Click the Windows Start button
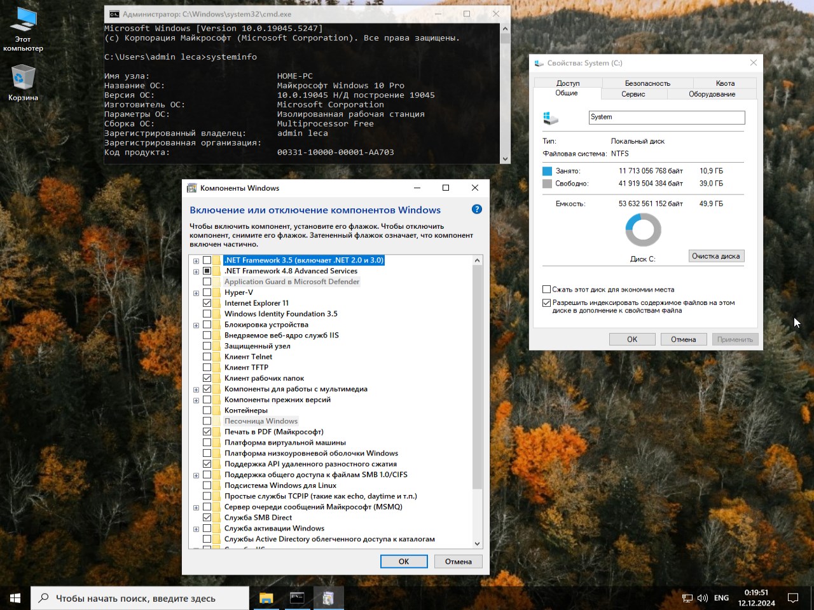Screen dimensions: 814x610 pos(15,598)
